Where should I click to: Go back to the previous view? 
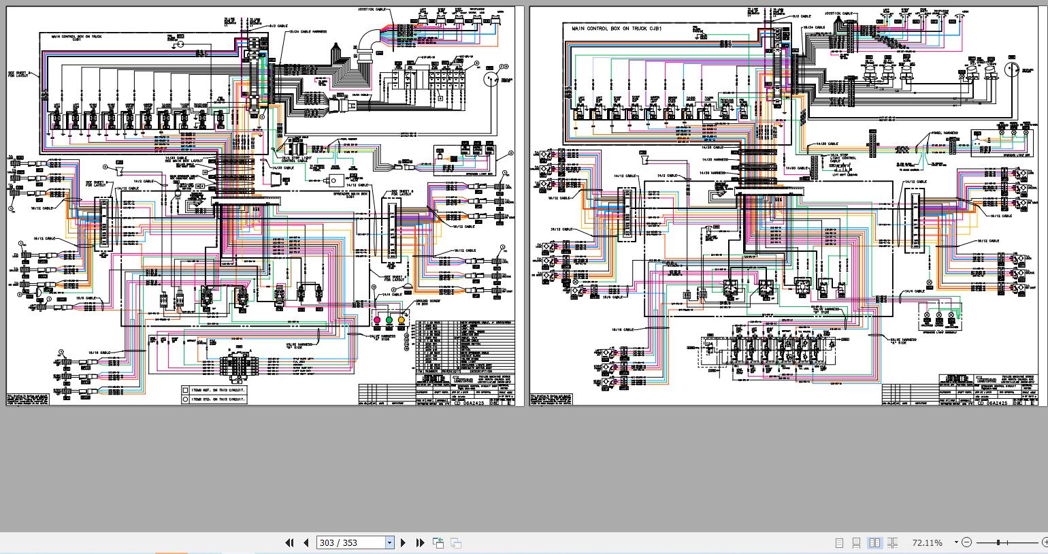click(x=438, y=542)
